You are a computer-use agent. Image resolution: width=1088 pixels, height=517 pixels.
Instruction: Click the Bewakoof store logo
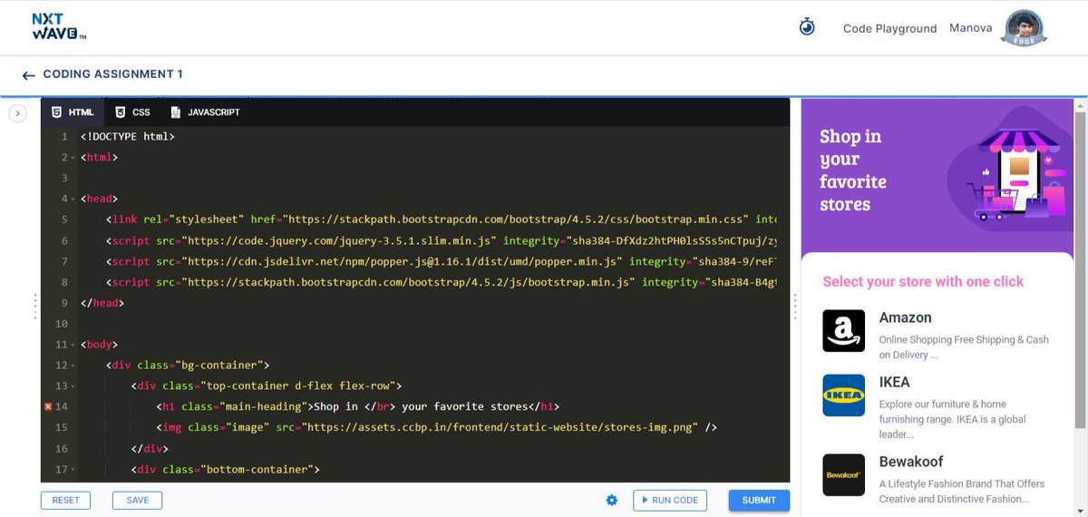tap(843, 475)
